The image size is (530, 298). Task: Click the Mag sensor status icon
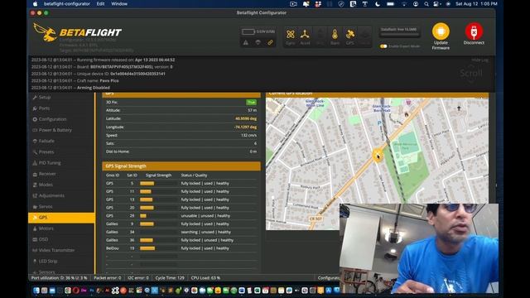pos(320,34)
